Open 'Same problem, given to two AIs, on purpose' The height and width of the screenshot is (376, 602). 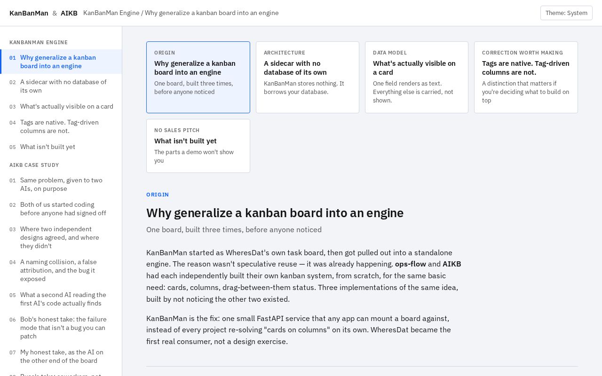coord(61,184)
